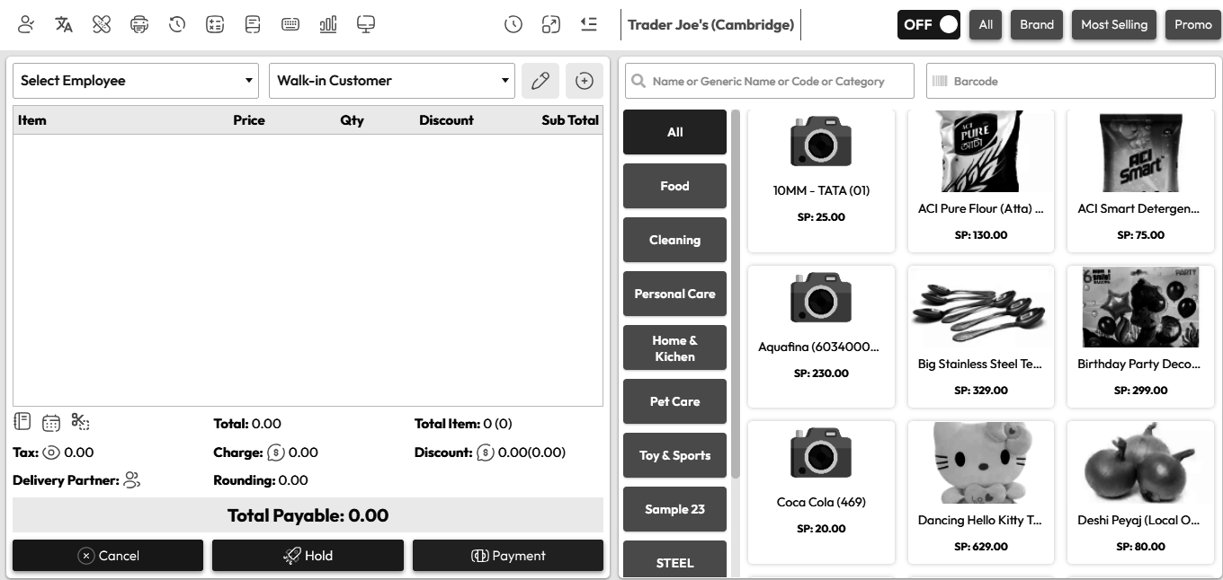
Task: Click the Trader Joe's (Cambridge) store name
Action: coord(710,24)
